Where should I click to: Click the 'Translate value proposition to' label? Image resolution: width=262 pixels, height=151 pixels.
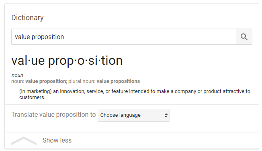pos(53,115)
